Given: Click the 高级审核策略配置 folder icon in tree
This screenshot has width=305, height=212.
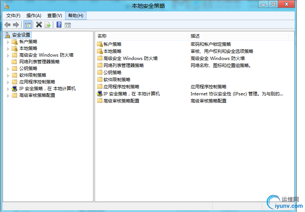Looking at the screenshot, I should tap(15, 95).
